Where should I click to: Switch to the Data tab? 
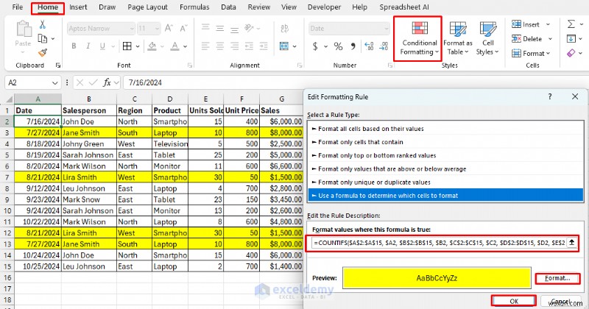tap(228, 7)
